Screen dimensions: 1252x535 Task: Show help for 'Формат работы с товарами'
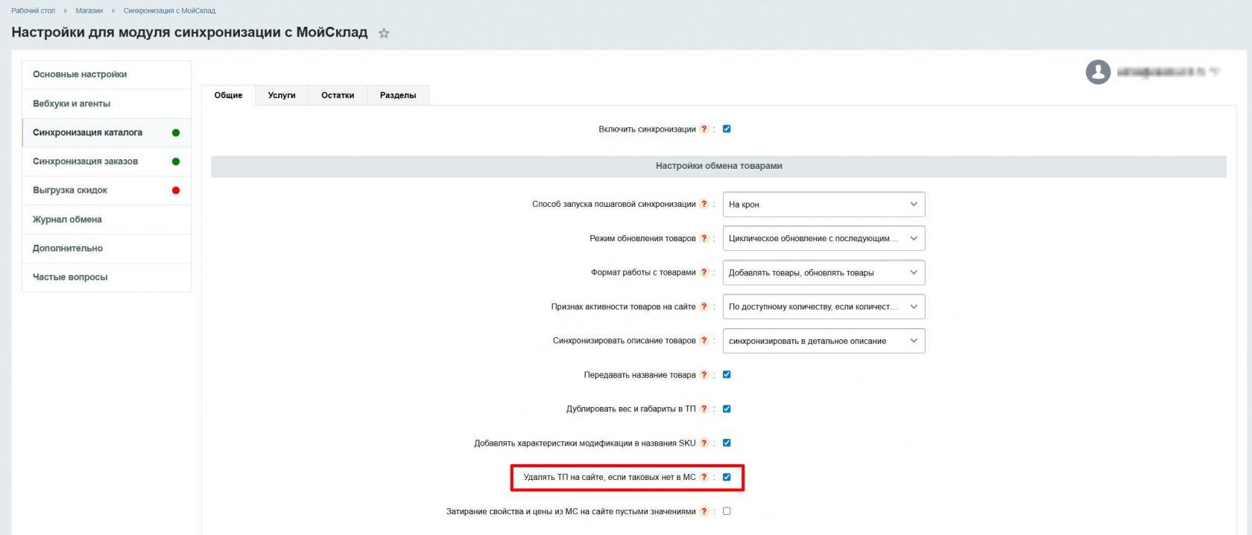point(704,273)
